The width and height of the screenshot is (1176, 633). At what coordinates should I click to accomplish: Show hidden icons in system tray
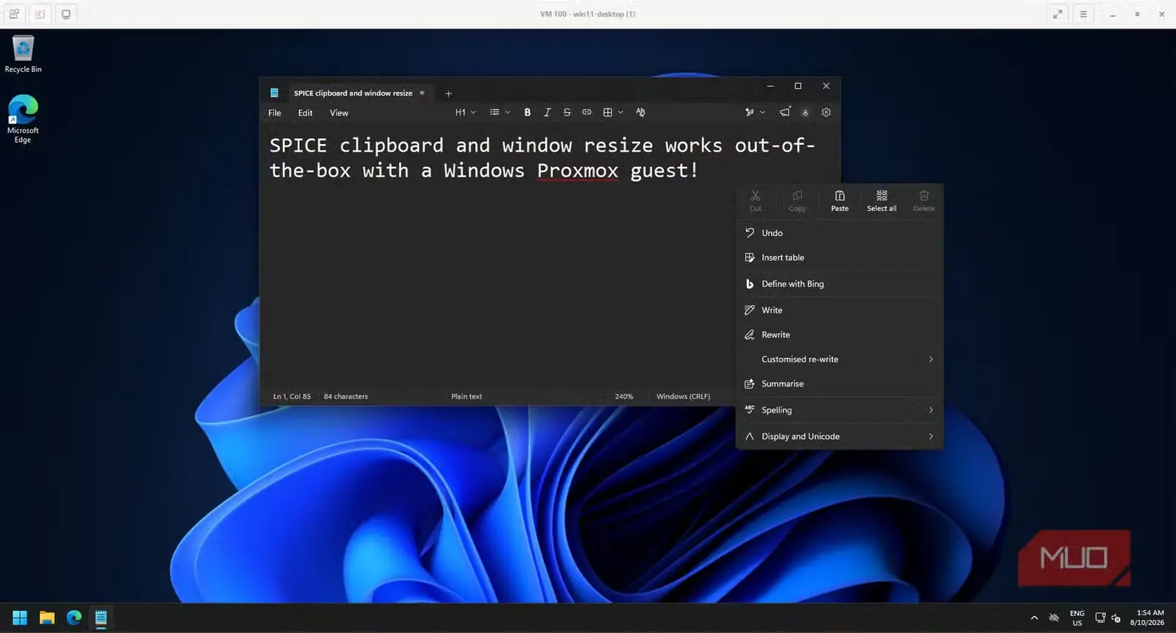click(1034, 618)
